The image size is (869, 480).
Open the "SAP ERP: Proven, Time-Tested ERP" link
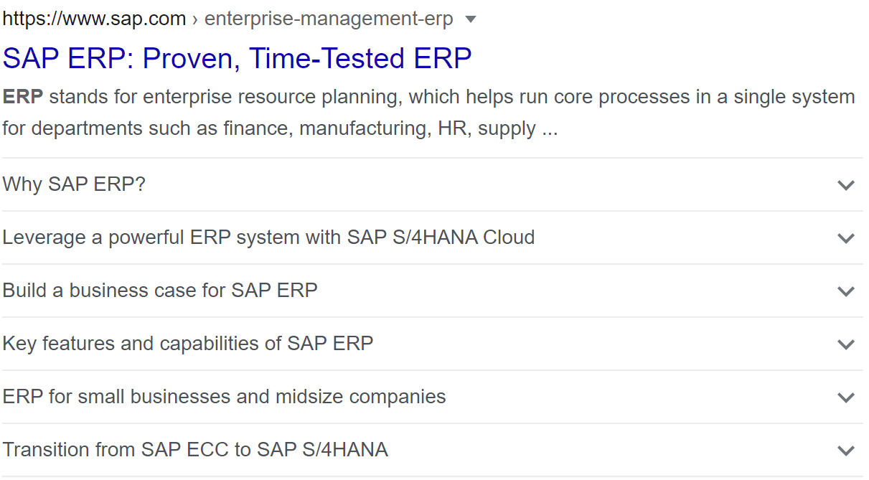coord(238,58)
